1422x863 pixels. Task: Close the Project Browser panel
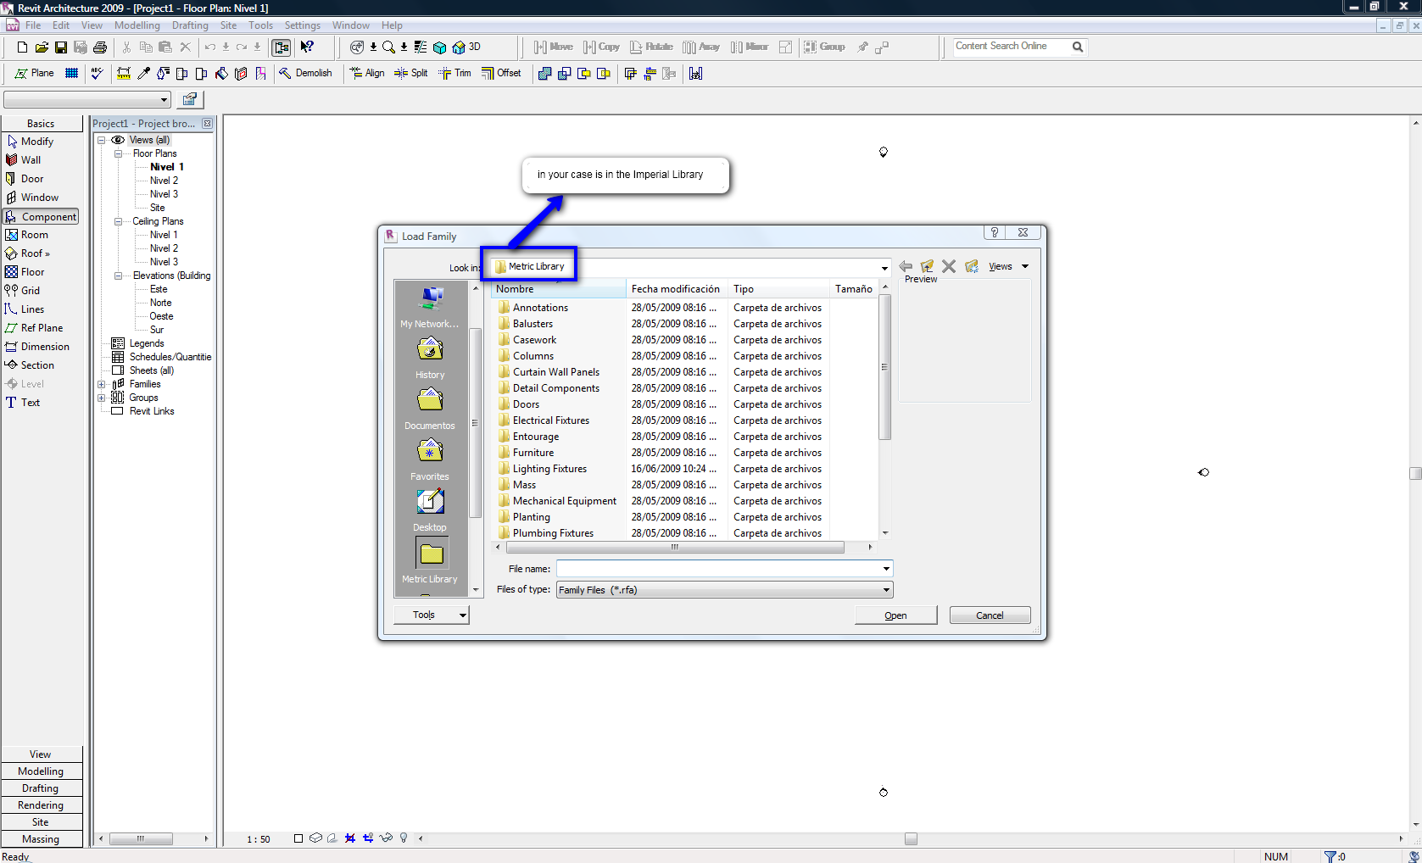click(207, 124)
